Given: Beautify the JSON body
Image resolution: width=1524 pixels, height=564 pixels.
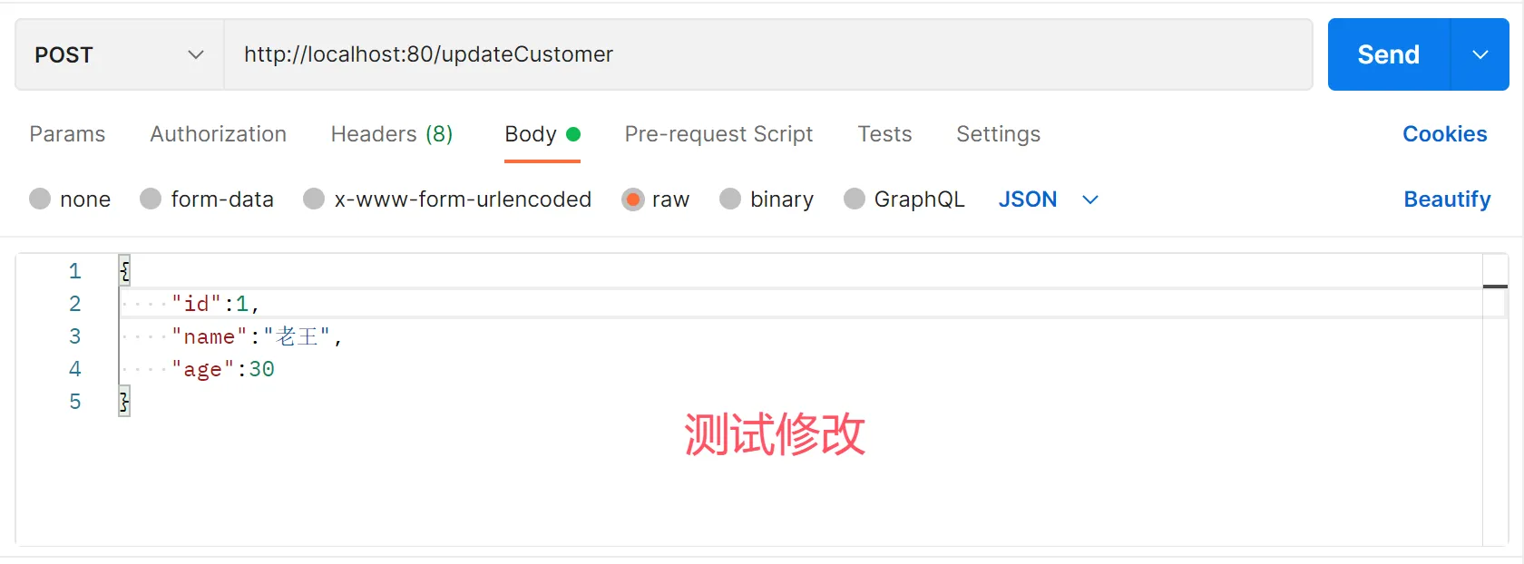Looking at the screenshot, I should [x=1447, y=199].
